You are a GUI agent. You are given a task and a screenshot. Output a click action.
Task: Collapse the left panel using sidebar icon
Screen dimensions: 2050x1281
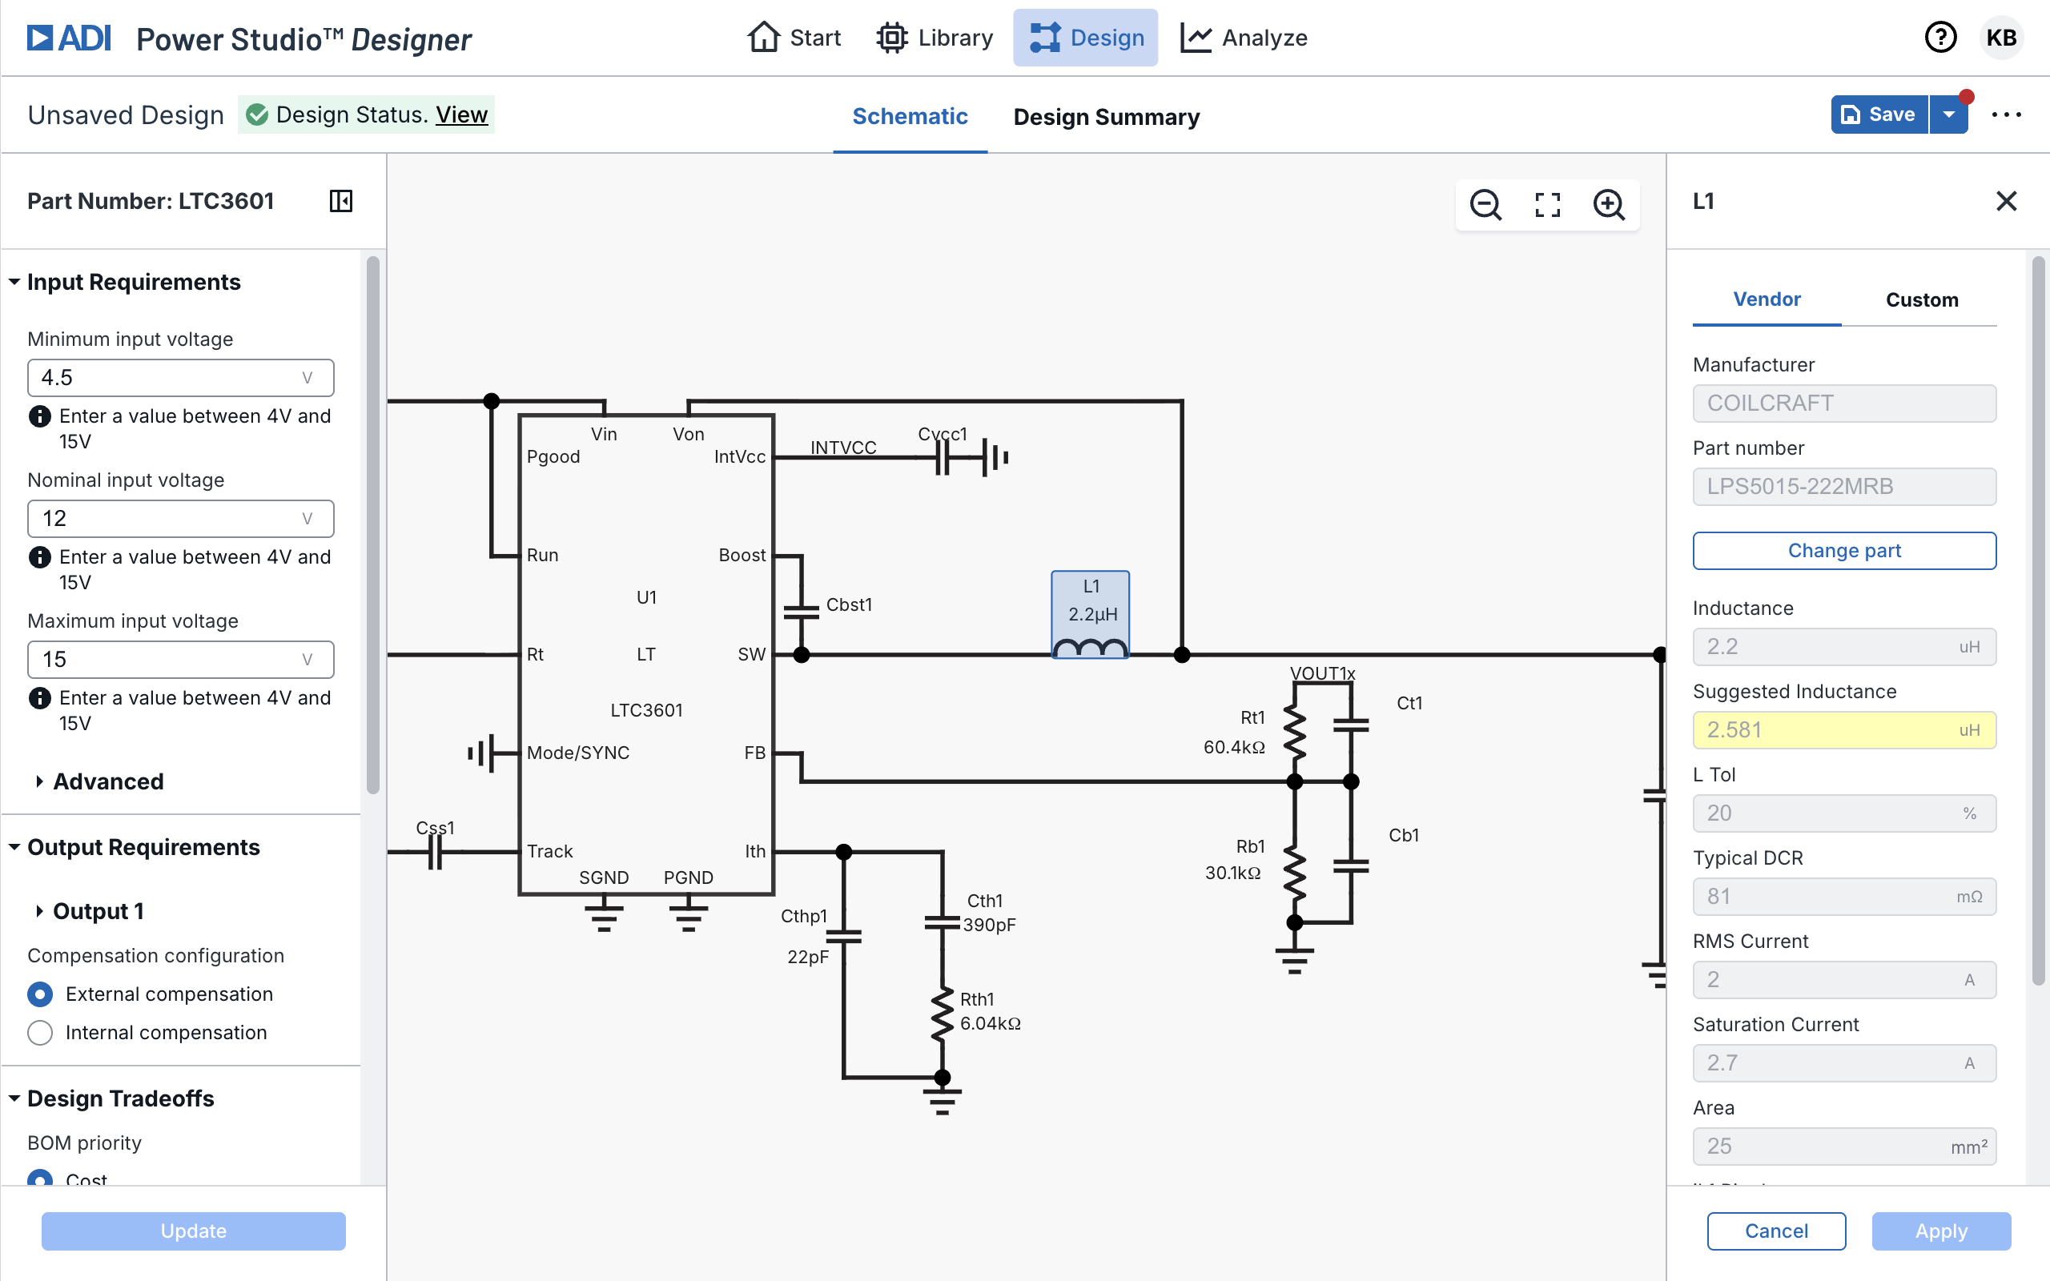tap(340, 201)
